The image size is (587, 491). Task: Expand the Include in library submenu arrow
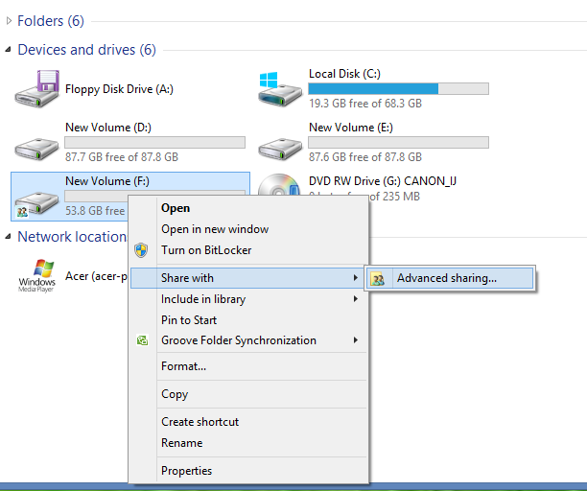coord(355,298)
